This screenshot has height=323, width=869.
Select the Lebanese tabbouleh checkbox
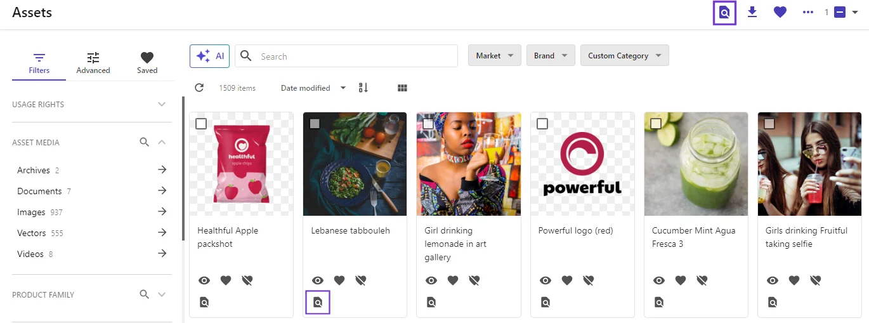point(315,124)
